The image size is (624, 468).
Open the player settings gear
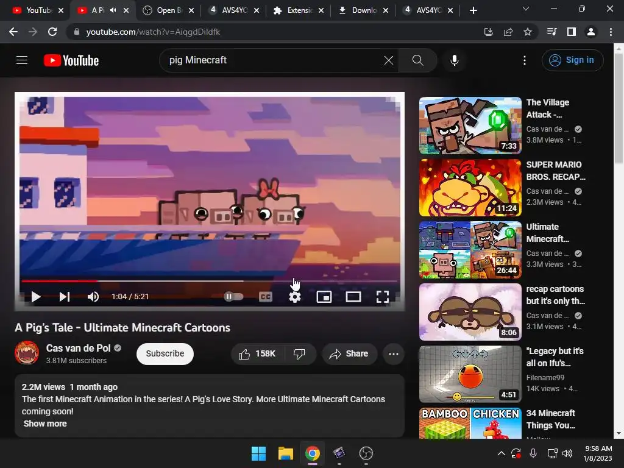[295, 297]
